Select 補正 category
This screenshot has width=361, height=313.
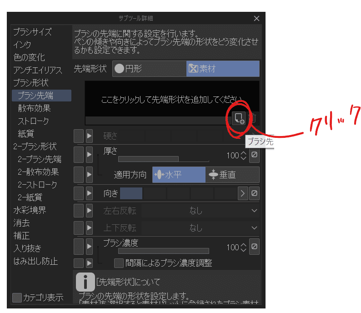pyautogui.click(x=21, y=236)
